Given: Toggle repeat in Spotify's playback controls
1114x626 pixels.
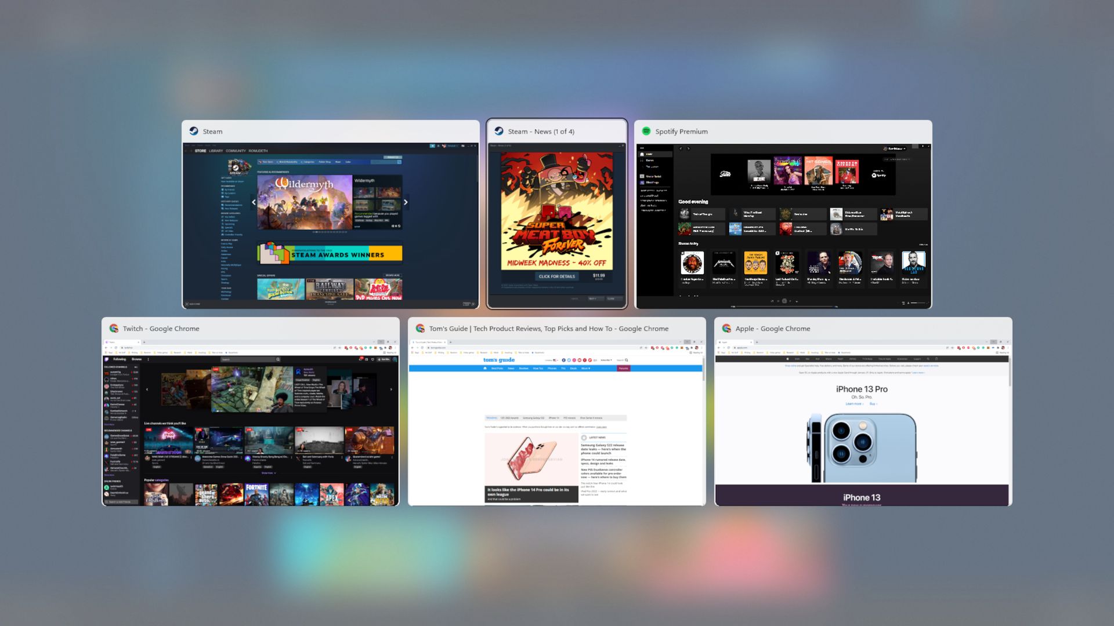Looking at the screenshot, I should pos(797,301).
